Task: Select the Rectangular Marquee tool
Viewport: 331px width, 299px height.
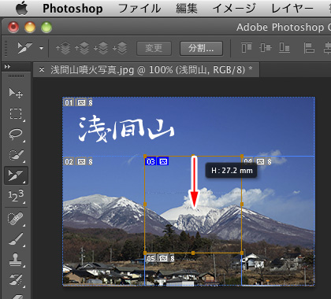Action: [16, 114]
